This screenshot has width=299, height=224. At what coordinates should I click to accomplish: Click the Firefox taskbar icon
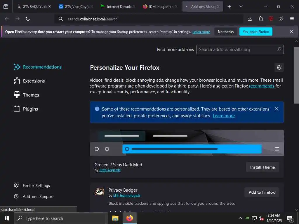(129, 218)
